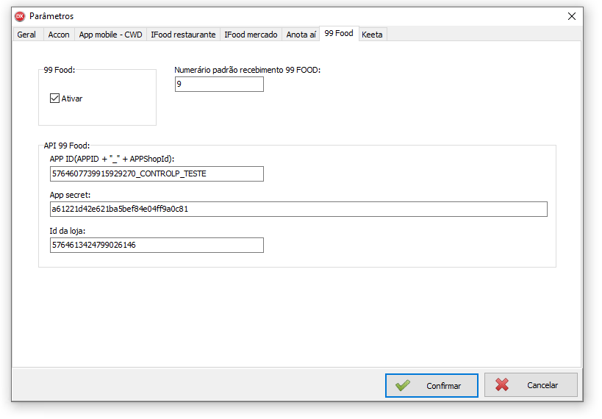
Task: Click the Id da loja input field
Action: click(157, 245)
